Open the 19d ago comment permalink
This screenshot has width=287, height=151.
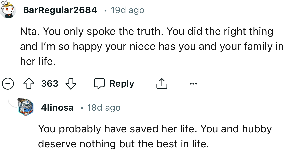[127, 10]
